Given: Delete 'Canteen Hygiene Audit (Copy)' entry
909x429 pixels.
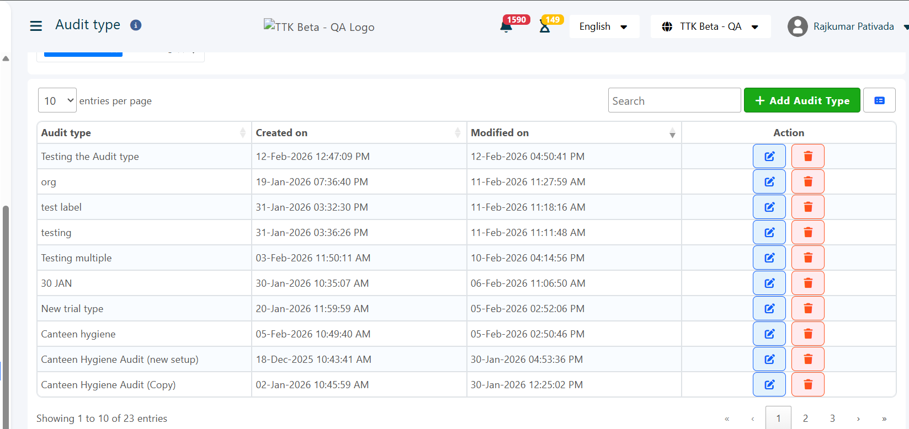Looking at the screenshot, I should 807,385.
